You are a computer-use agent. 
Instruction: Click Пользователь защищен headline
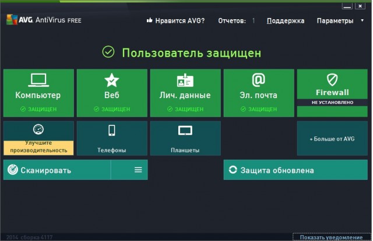(x=192, y=53)
